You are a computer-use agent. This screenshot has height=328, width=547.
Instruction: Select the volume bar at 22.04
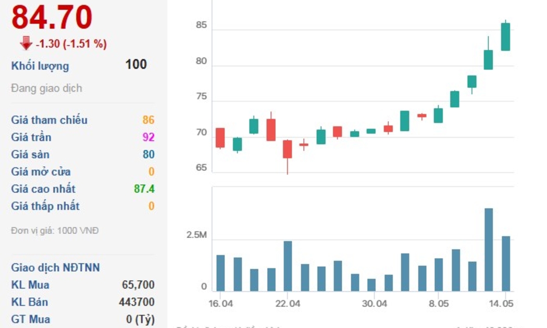point(288,266)
